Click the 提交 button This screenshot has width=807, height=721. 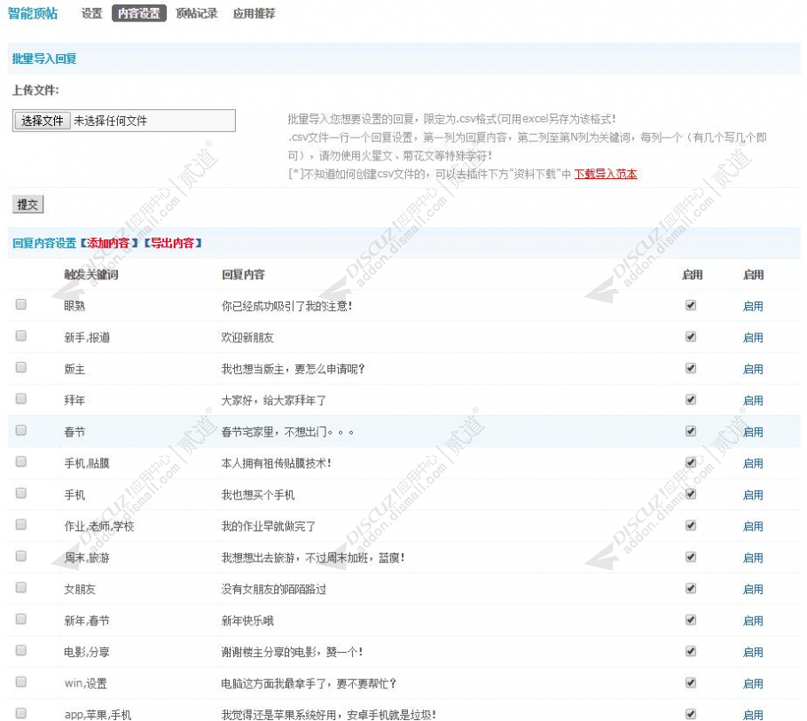tap(27, 204)
